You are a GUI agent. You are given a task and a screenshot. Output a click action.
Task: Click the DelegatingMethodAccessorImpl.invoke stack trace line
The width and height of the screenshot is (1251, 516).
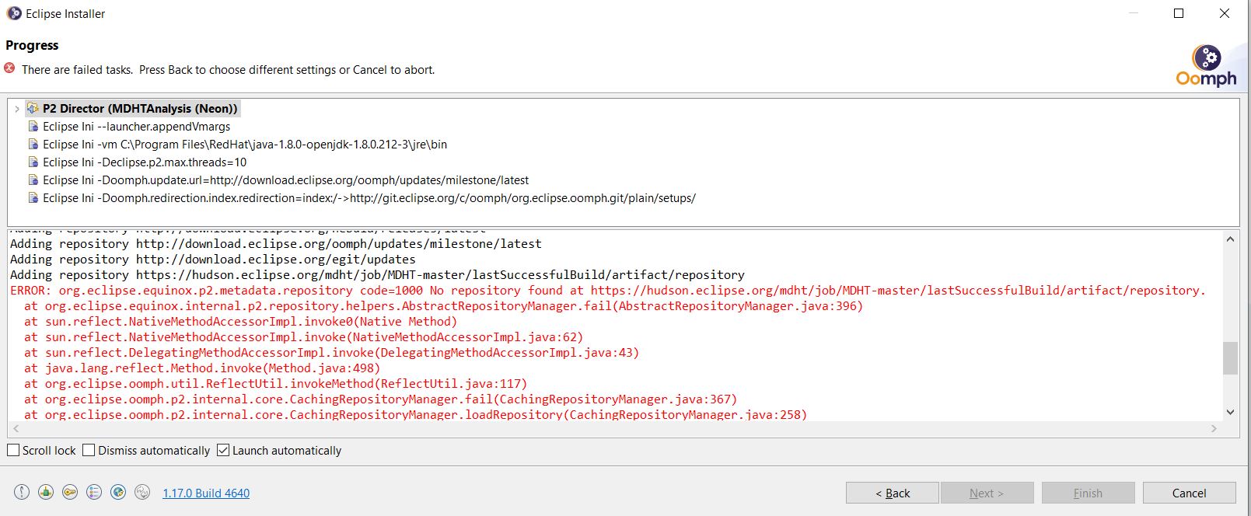[331, 352]
